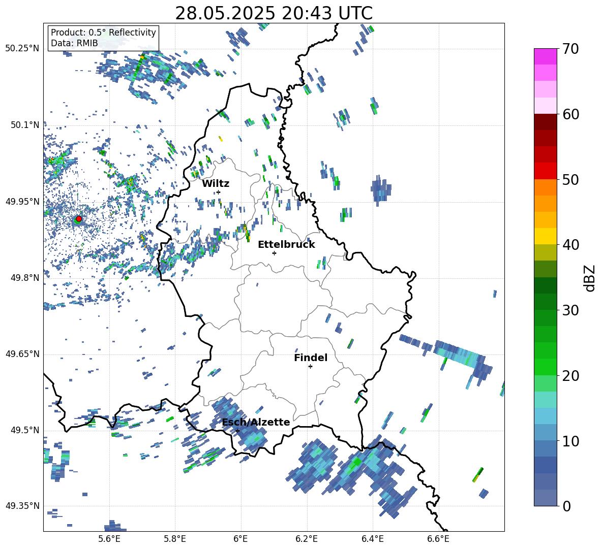Click the 6°E longitude label
The height and width of the screenshot is (549, 602).
click(240, 539)
